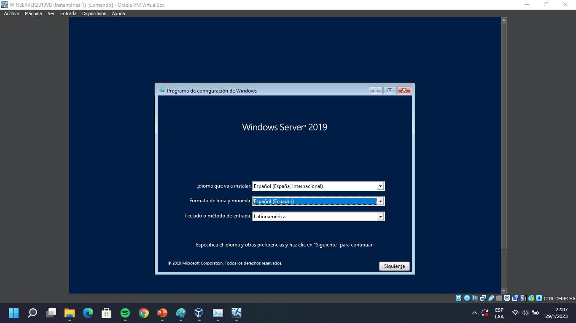Open the Ver menu
This screenshot has height=323, width=576.
pyautogui.click(x=51, y=13)
